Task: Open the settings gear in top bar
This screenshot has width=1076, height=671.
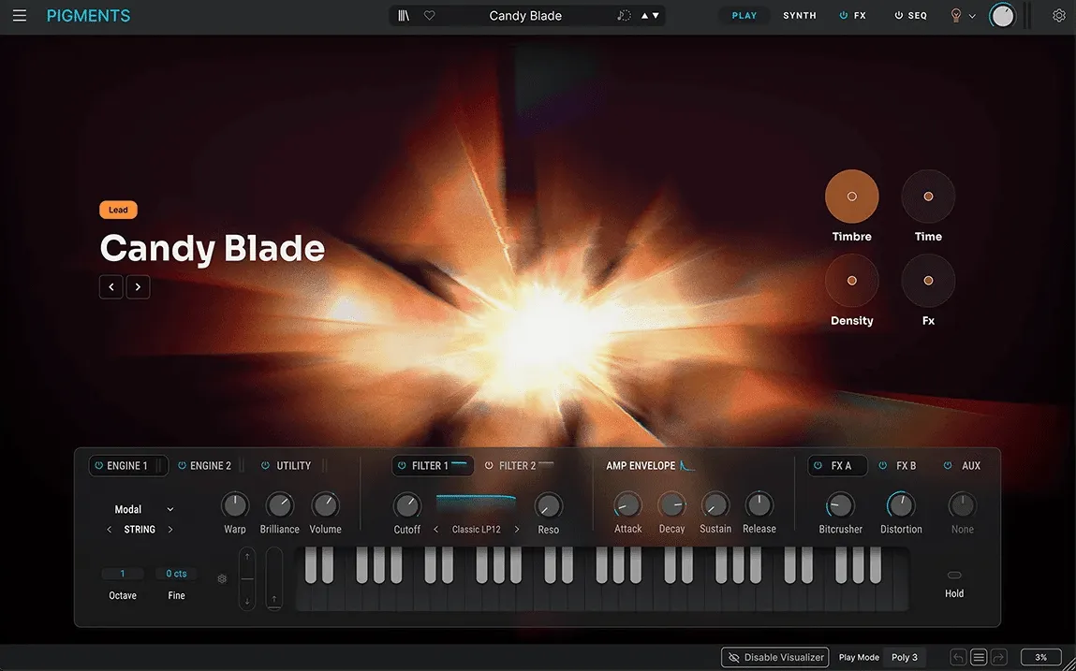Action: click(x=1059, y=15)
